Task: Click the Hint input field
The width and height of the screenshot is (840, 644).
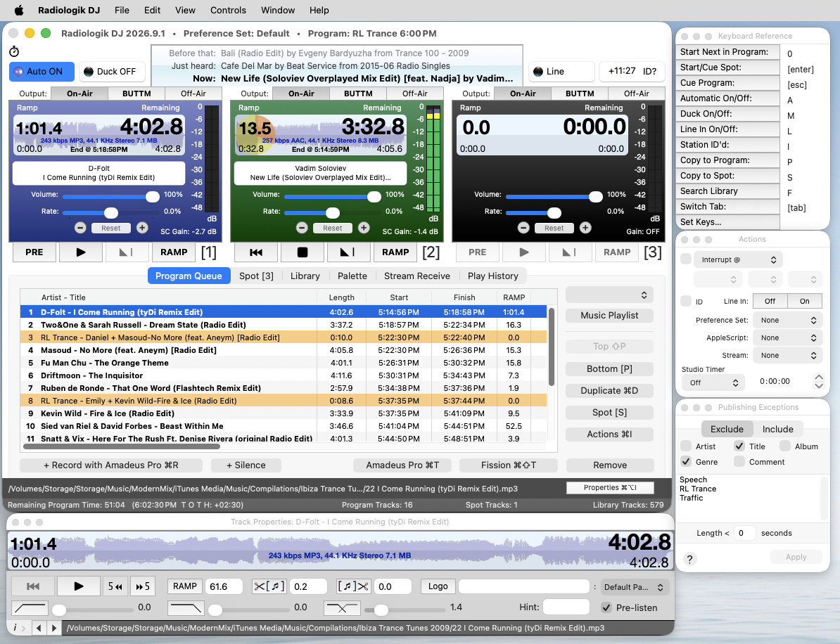Action: [566, 607]
